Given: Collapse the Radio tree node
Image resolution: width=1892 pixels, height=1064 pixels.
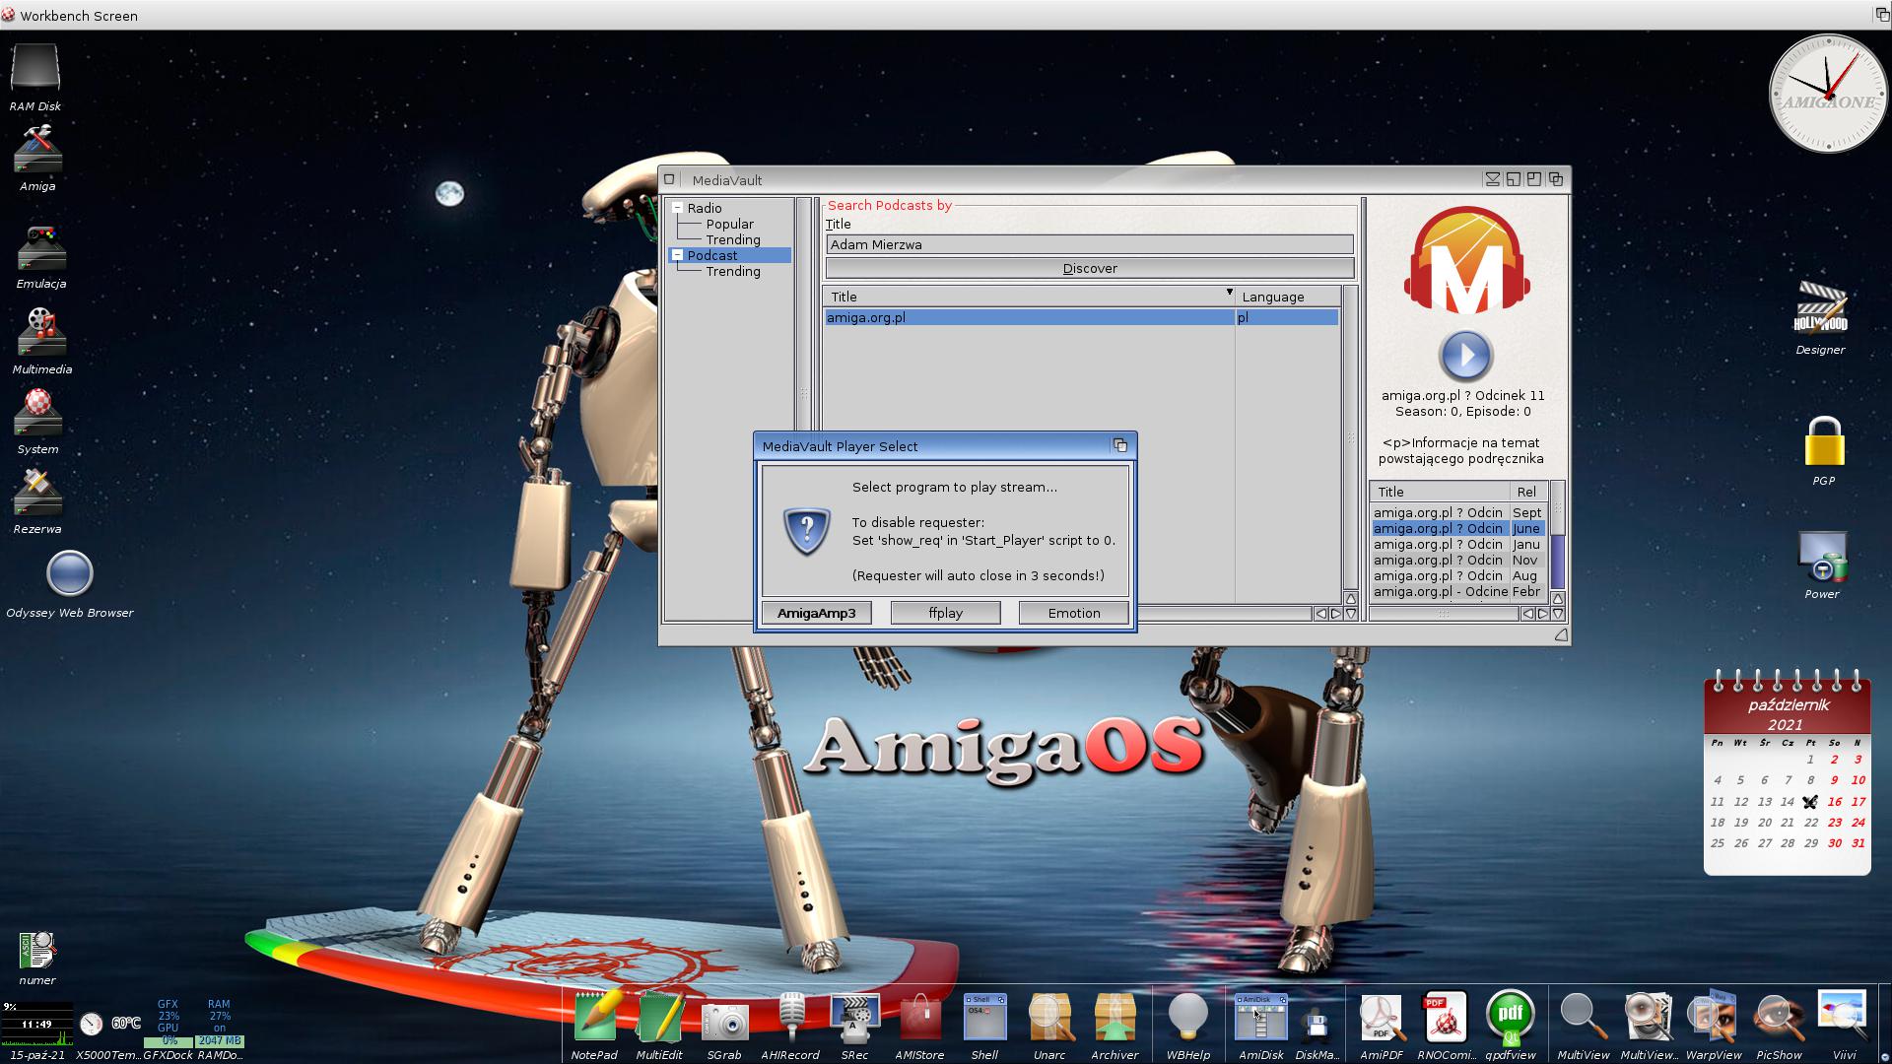Looking at the screenshot, I should 677,208.
